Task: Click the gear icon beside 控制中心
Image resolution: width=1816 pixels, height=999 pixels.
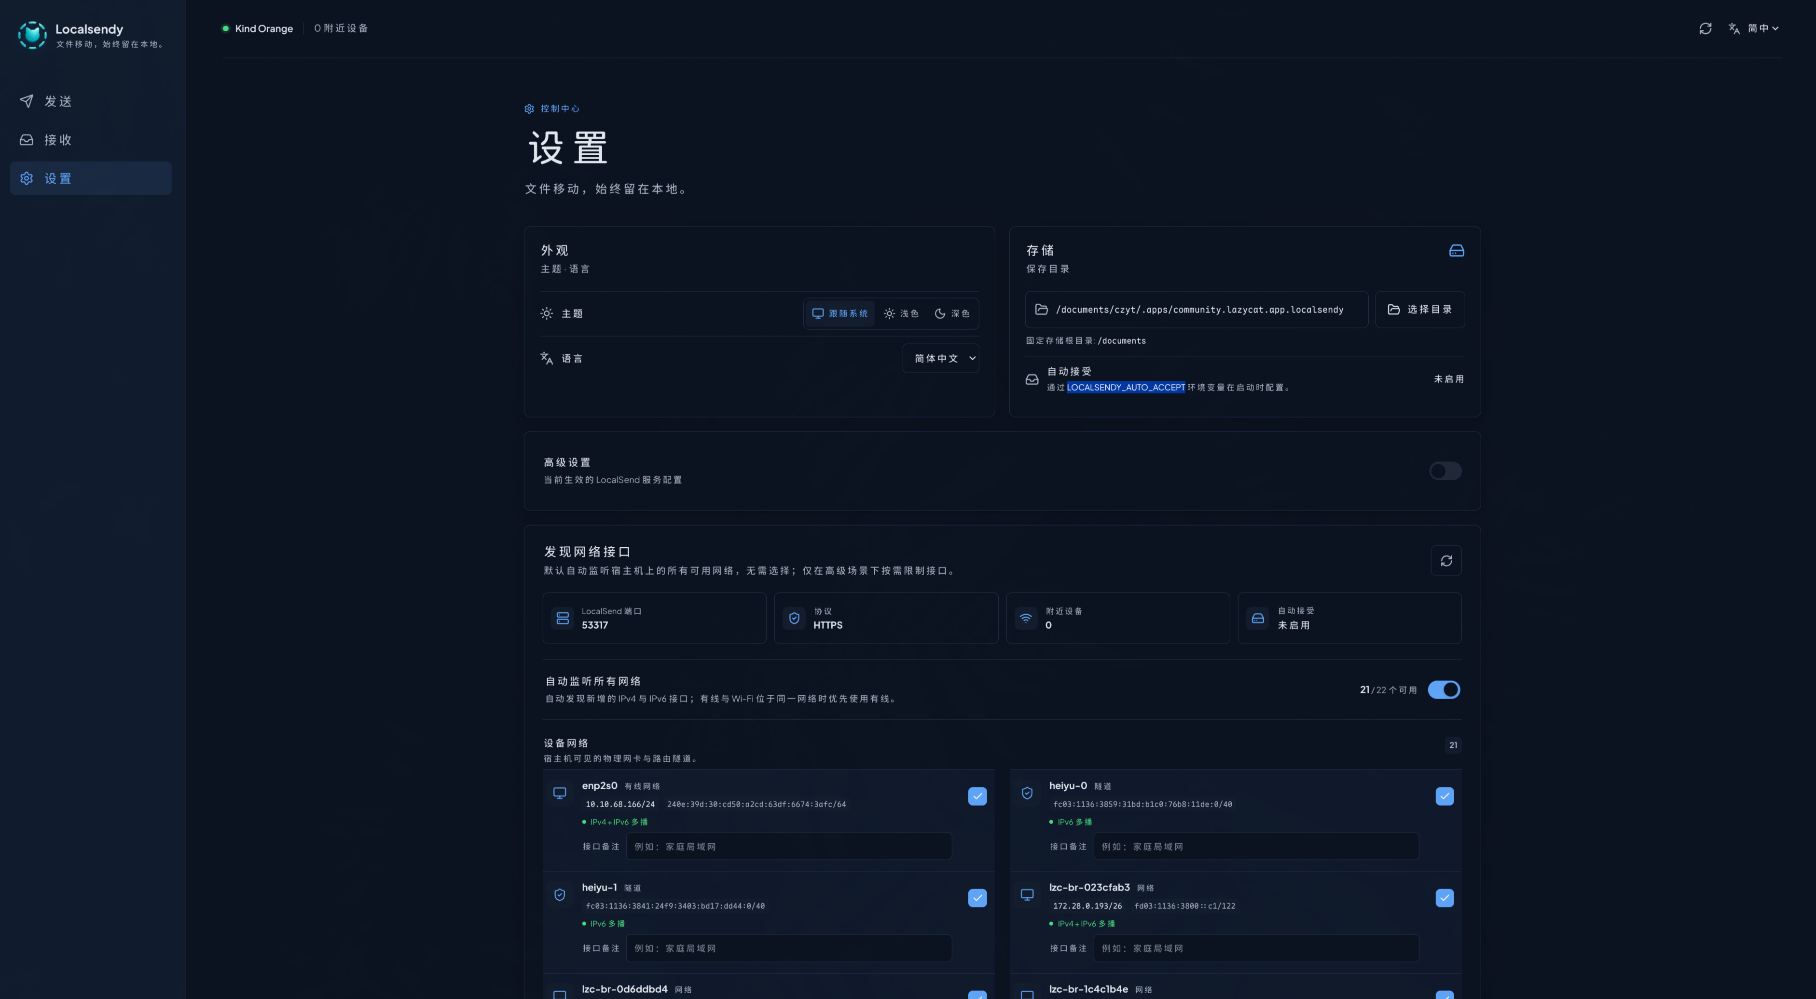Action: (x=529, y=108)
